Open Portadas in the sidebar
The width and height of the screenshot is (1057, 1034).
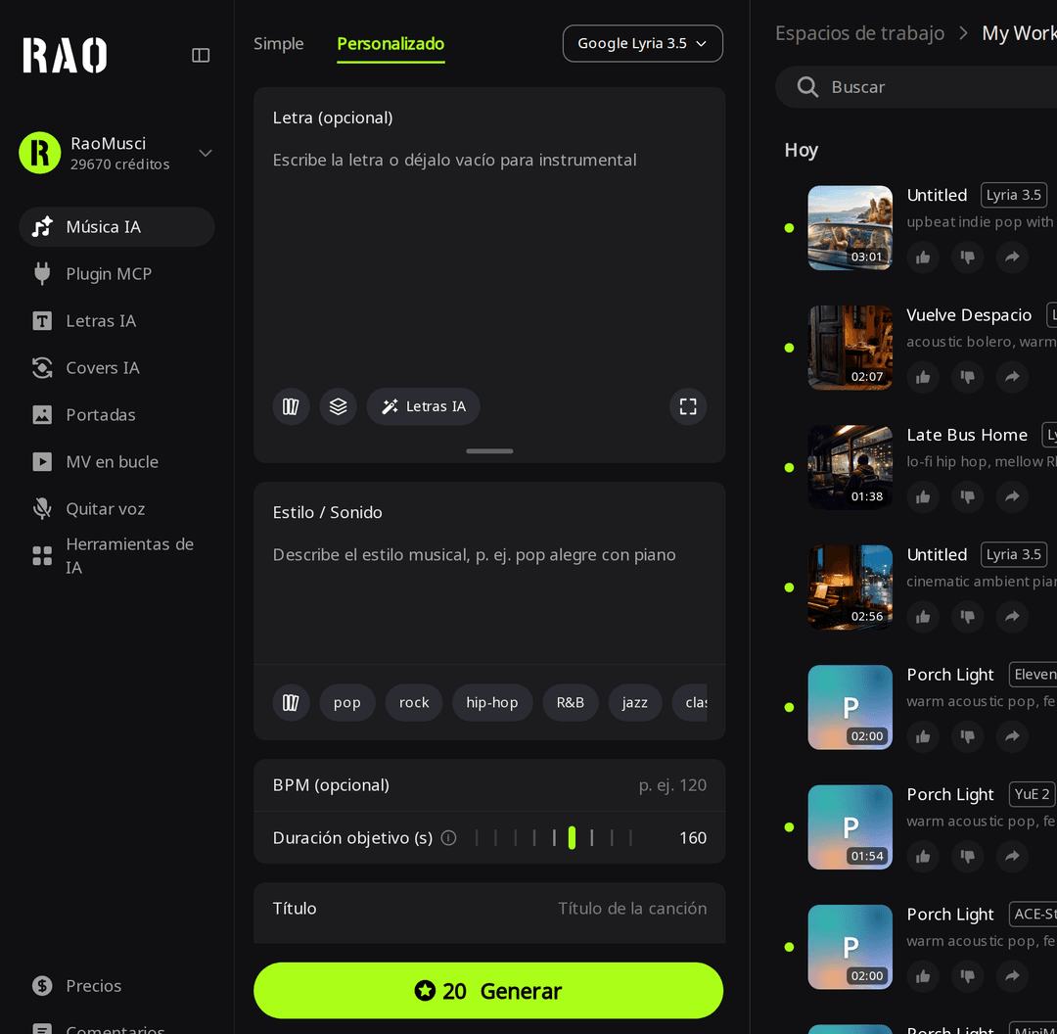pos(116,415)
